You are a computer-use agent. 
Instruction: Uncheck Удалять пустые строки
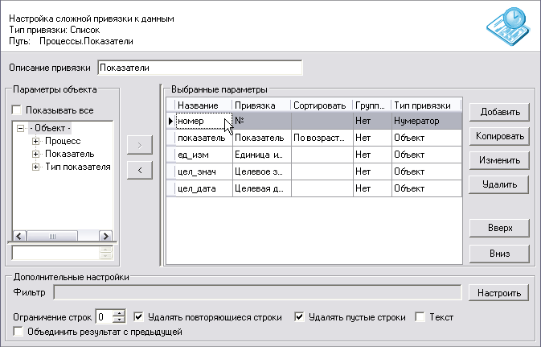[299, 316]
